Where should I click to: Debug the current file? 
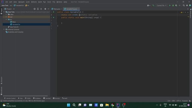[173, 5]
